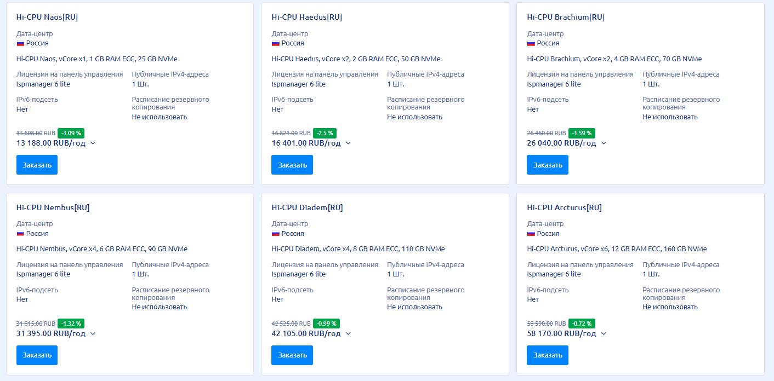Select the Hi-CPU Arcturus[RU] title
This screenshot has height=381, width=774.
564,207
